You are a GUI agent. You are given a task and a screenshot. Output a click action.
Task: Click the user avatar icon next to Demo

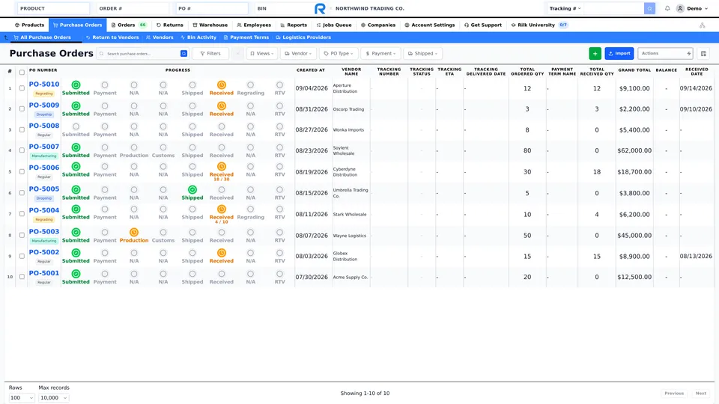point(680,8)
